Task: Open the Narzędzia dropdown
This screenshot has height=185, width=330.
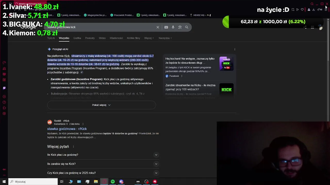Action: [x=165, y=38]
